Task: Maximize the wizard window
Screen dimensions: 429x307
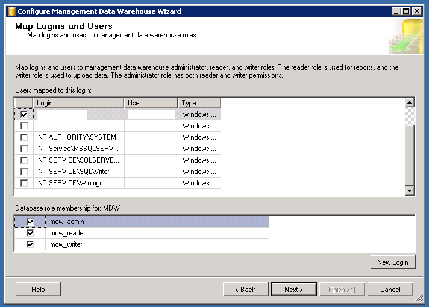Action: (407, 11)
